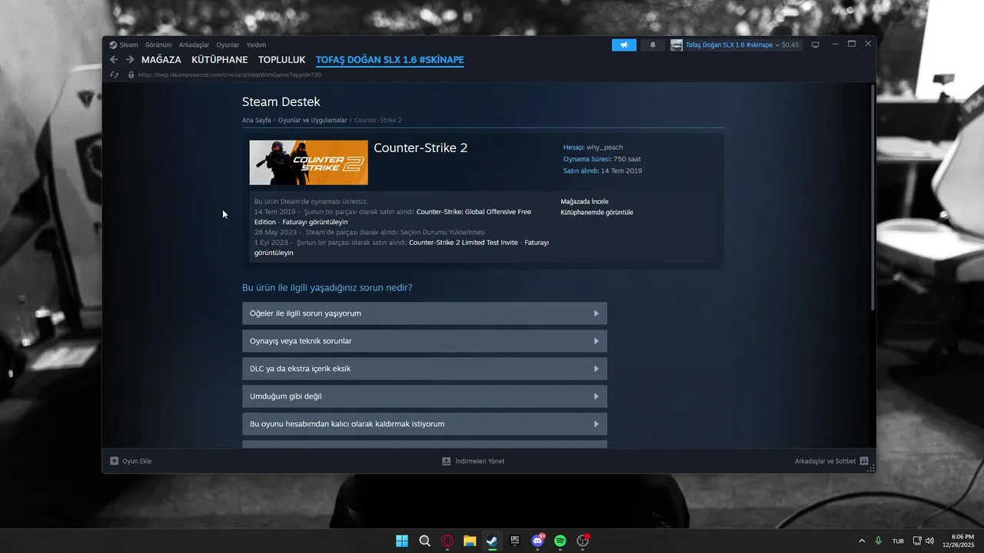Click the network tray icon
This screenshot has height=553, width=984.
(917, 541)
